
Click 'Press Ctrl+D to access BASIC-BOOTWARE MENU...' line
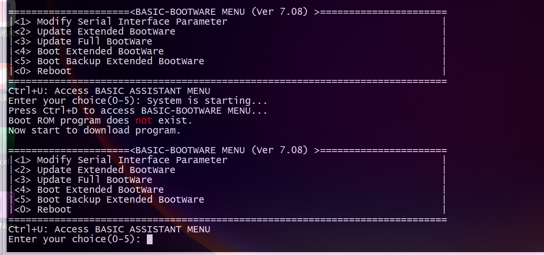138,110
